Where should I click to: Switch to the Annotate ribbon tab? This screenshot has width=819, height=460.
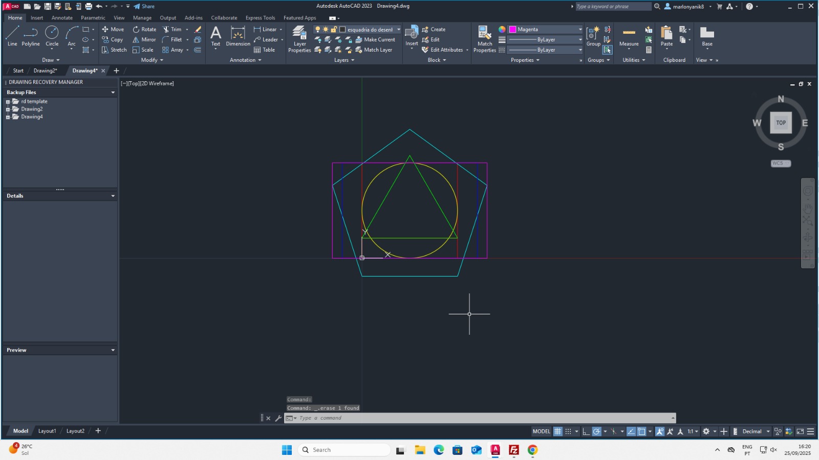[x=62, y=18]
